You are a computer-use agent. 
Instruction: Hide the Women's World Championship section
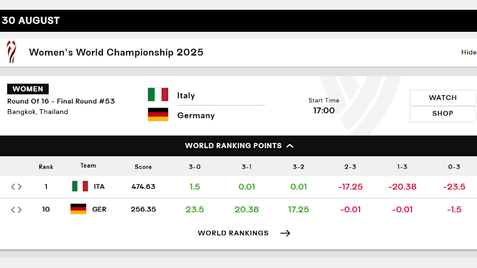coord(469,52)
